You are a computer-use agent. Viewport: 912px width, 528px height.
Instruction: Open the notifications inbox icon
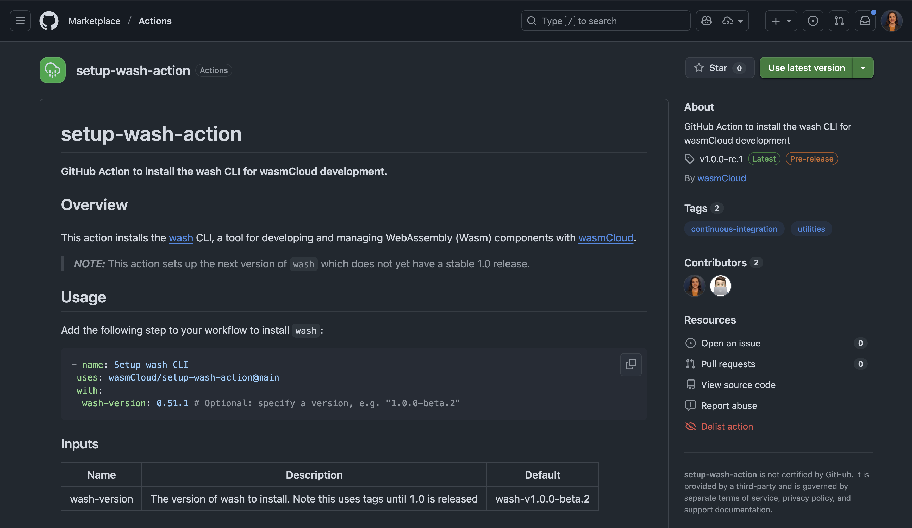(x=865, y=21)
